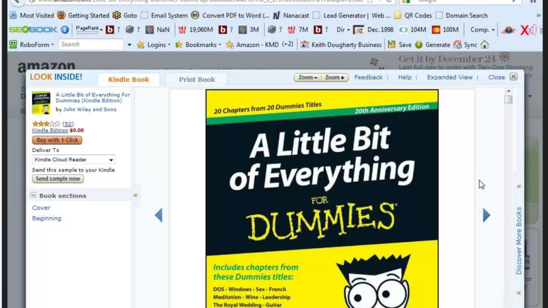This screenshot has height=308, width=548.
Task: Click the Send sample now button
Action: pyautogui.click(x=58, y=179)
